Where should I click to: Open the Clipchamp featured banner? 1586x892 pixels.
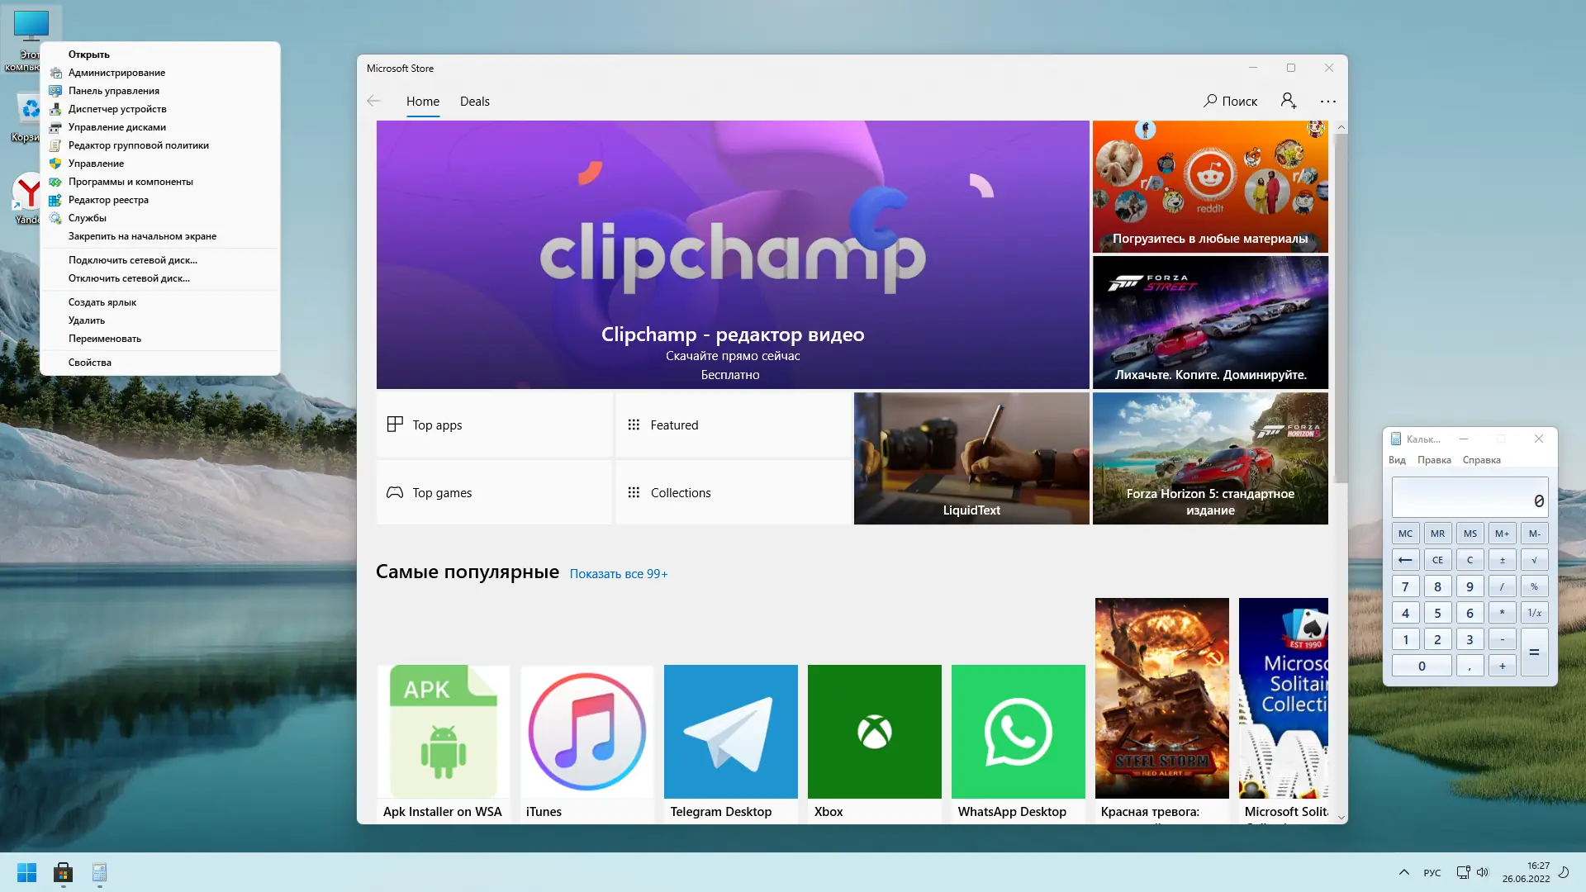point(732,254)
